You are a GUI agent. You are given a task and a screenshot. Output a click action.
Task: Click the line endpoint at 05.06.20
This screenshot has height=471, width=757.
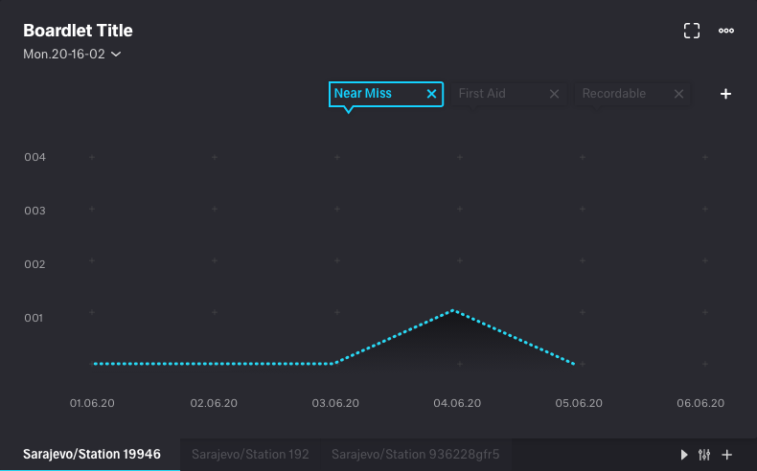(574, 364)
